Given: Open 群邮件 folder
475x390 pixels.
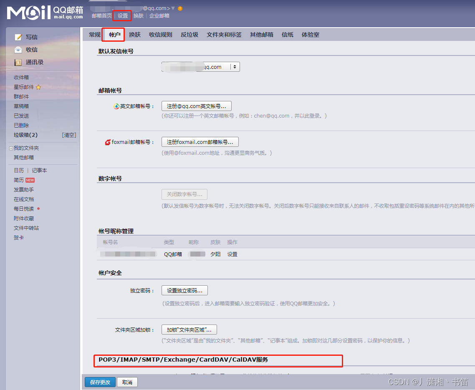Looking at the screenshot, I should (x=21, y=97).
